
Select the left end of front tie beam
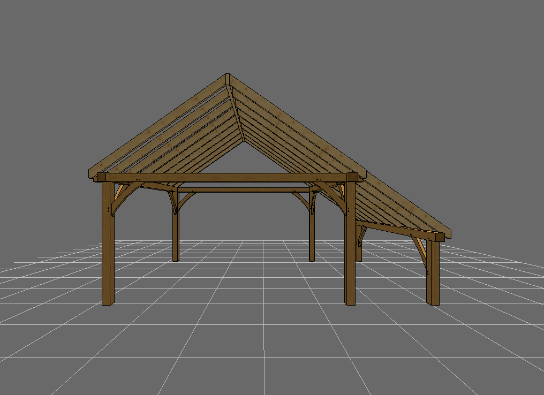pos(102,177)
